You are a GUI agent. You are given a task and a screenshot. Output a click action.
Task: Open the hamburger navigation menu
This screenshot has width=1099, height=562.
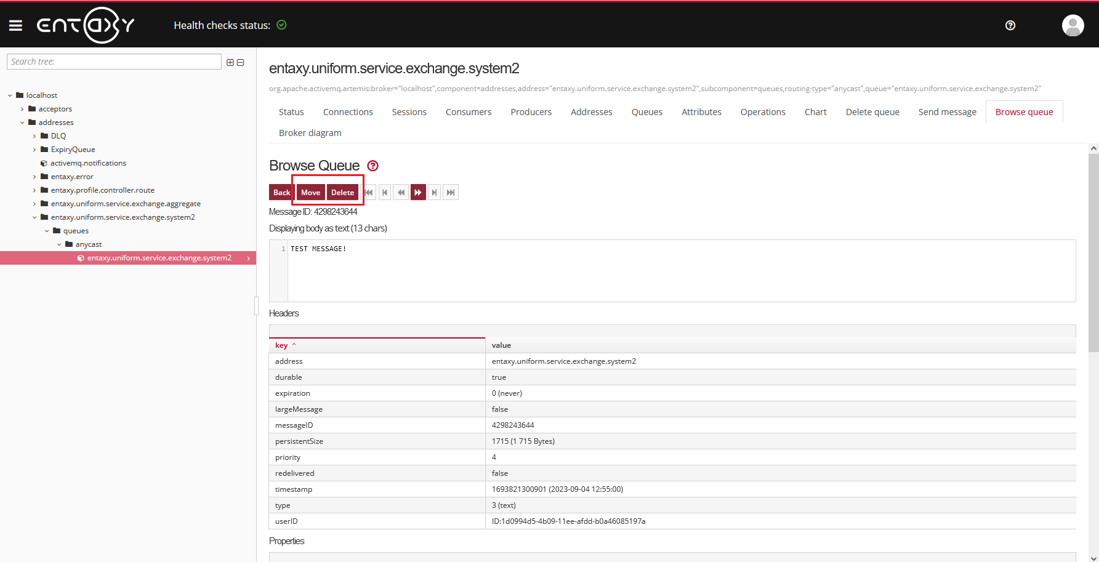tap(15, 25)
